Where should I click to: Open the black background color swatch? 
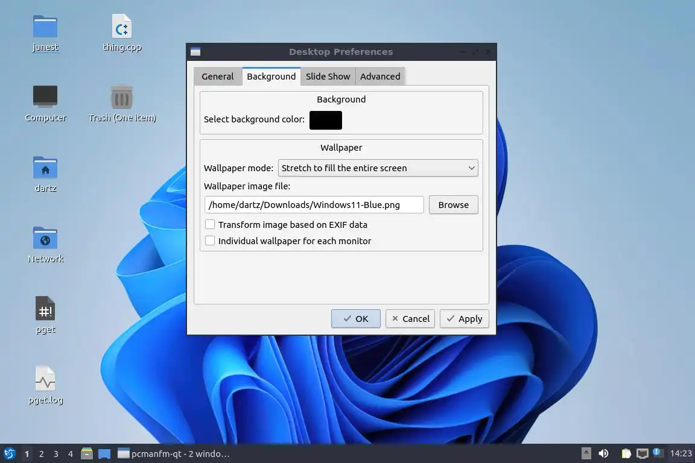(326, 120)
